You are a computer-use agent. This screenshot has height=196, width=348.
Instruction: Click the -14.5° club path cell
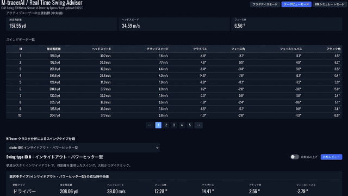[202, 76]
